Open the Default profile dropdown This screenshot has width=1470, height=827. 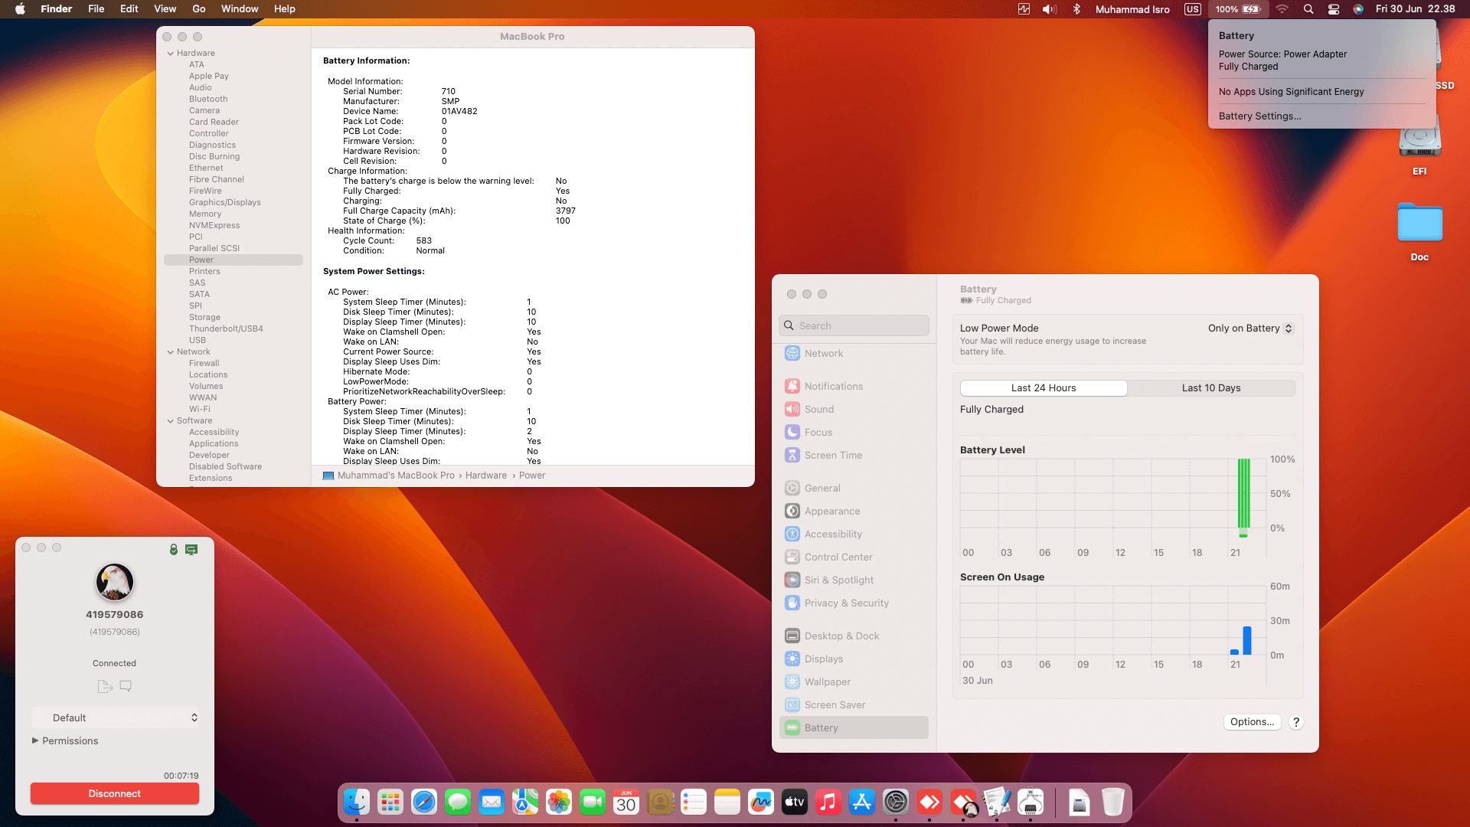point(116,717)
